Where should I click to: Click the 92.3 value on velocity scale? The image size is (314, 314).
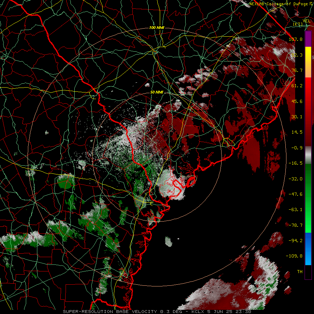click(297, 55)
